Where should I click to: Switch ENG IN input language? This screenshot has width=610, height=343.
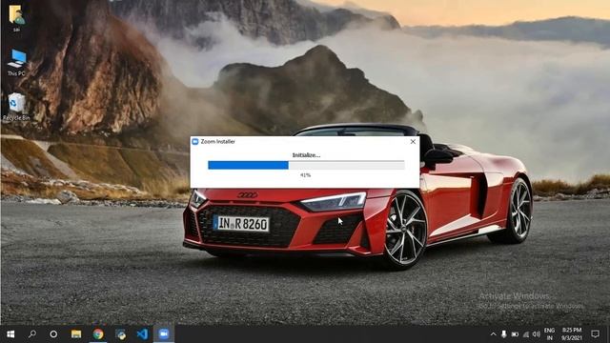(x=549, y=334)
